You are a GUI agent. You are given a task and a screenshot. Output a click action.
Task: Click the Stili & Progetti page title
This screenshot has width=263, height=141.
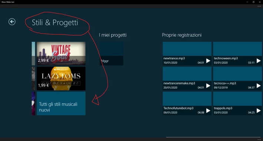(x=55, y=23)
